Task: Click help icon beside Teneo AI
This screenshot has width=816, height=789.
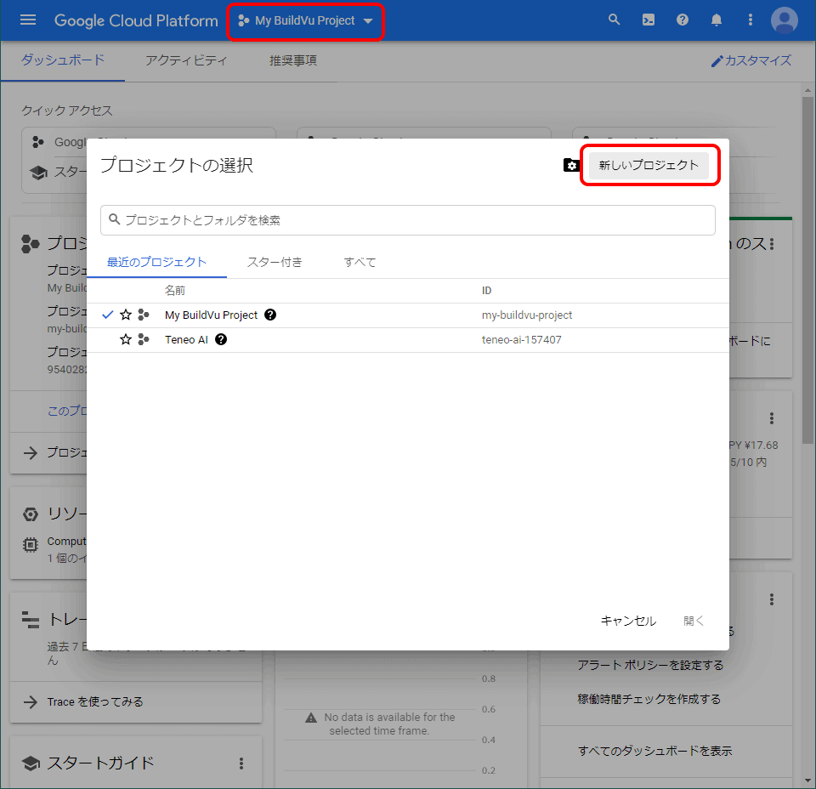Action: pos(221,340)
